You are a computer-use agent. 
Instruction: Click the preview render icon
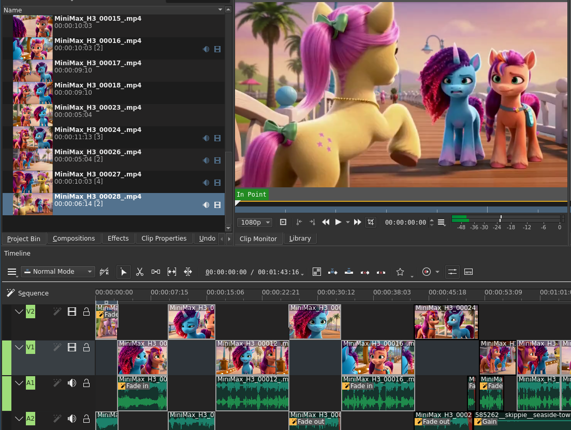pyautogui.click(x=426, y=272)
